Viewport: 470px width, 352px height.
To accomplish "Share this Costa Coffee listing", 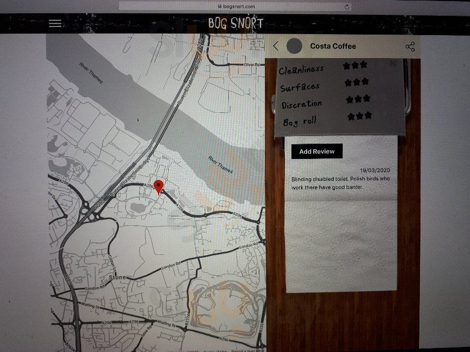I will 410,46.
